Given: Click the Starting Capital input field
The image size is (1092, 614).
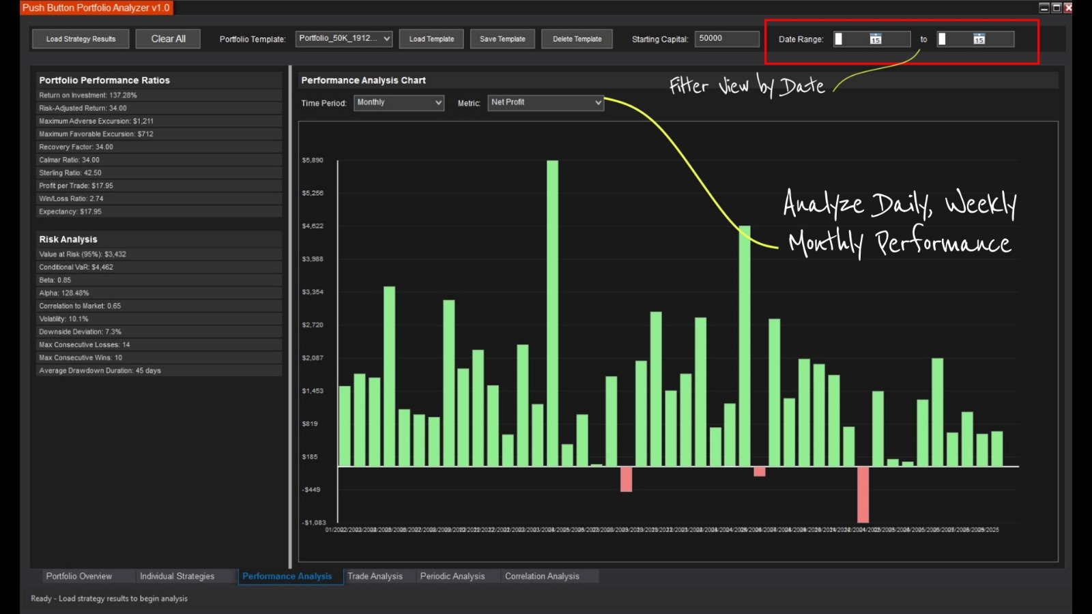Looking at the screenshot, I should [x=726, y=39].
